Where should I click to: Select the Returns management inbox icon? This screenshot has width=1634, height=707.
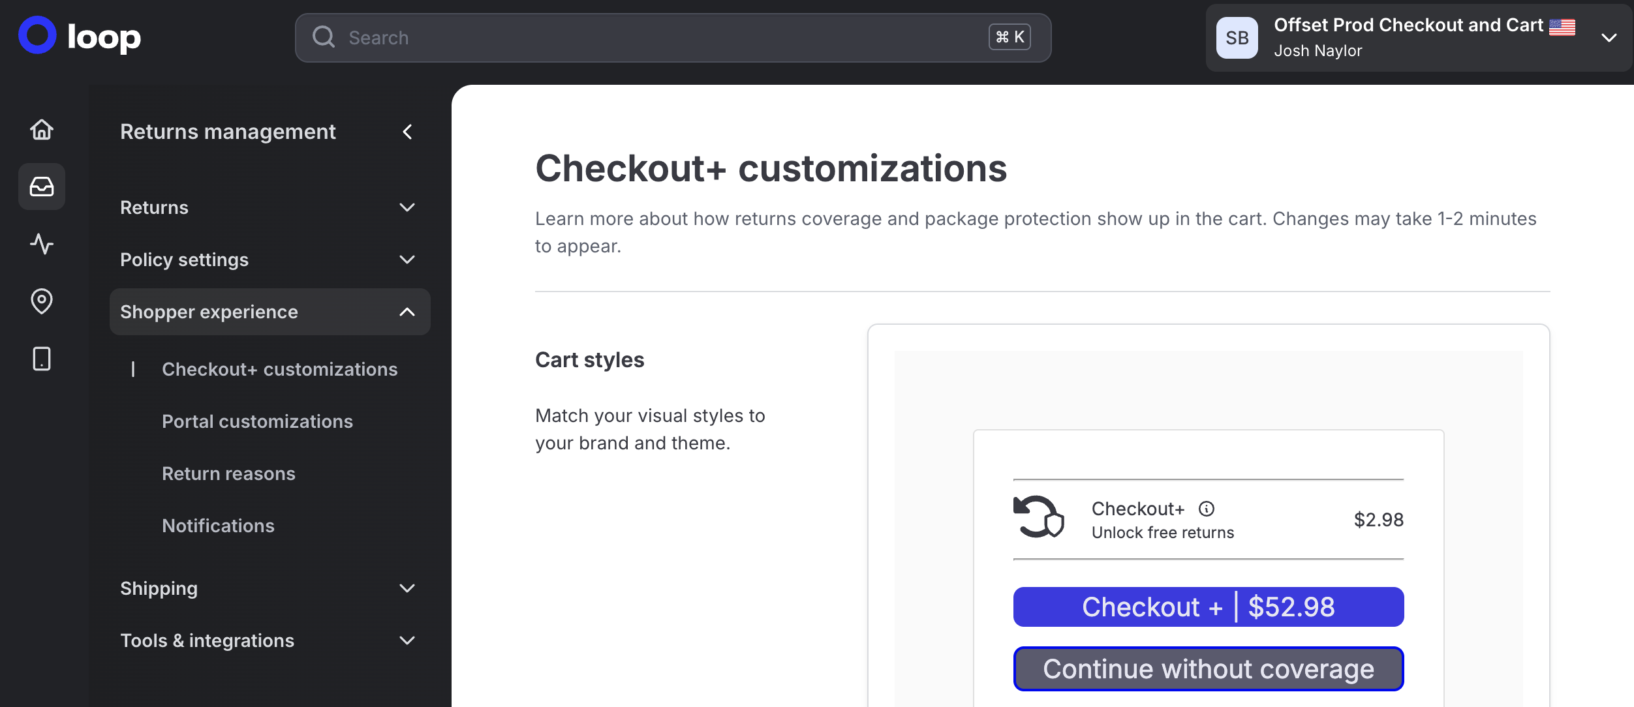click(42, 187)
